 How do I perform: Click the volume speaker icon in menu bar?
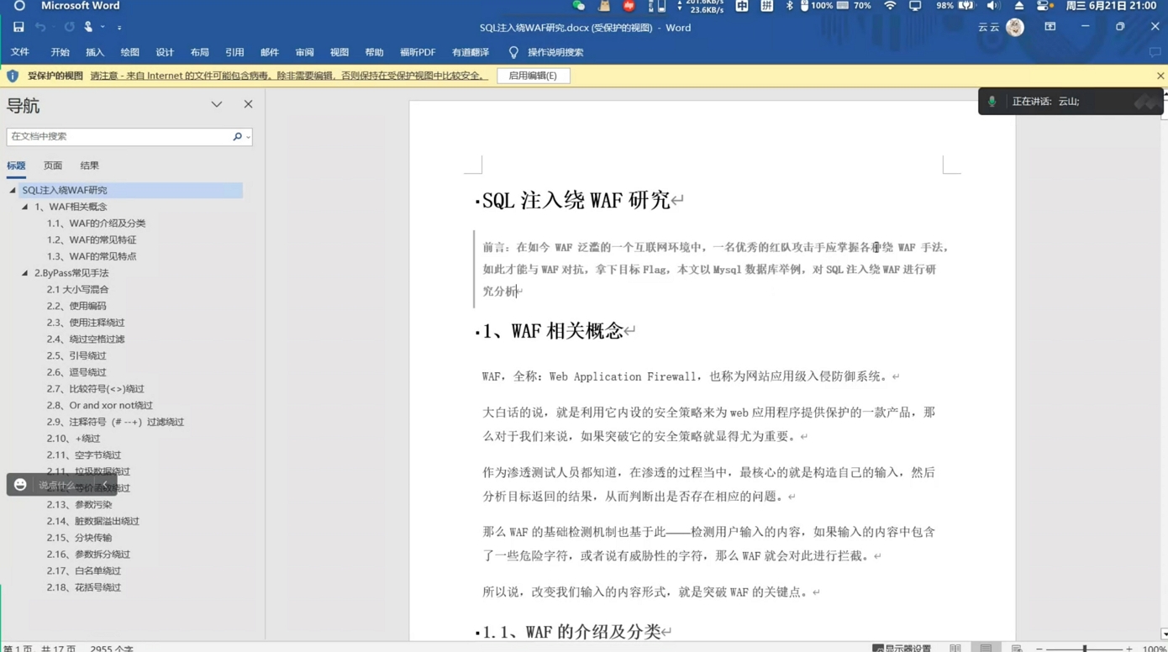[993, 6]
